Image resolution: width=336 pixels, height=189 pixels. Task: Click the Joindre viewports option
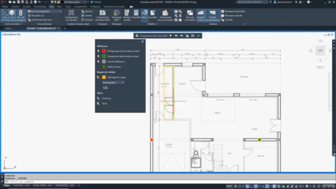click(x=87, y=16)
